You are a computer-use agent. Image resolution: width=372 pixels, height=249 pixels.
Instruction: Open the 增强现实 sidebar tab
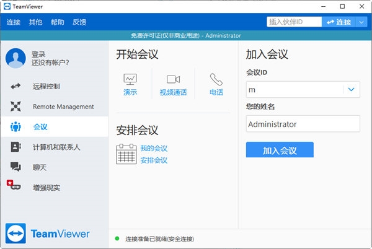tap(55, 188)
